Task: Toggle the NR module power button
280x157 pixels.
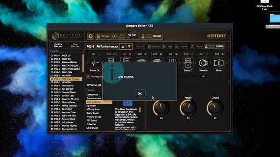Action: [x=99, y=54]
